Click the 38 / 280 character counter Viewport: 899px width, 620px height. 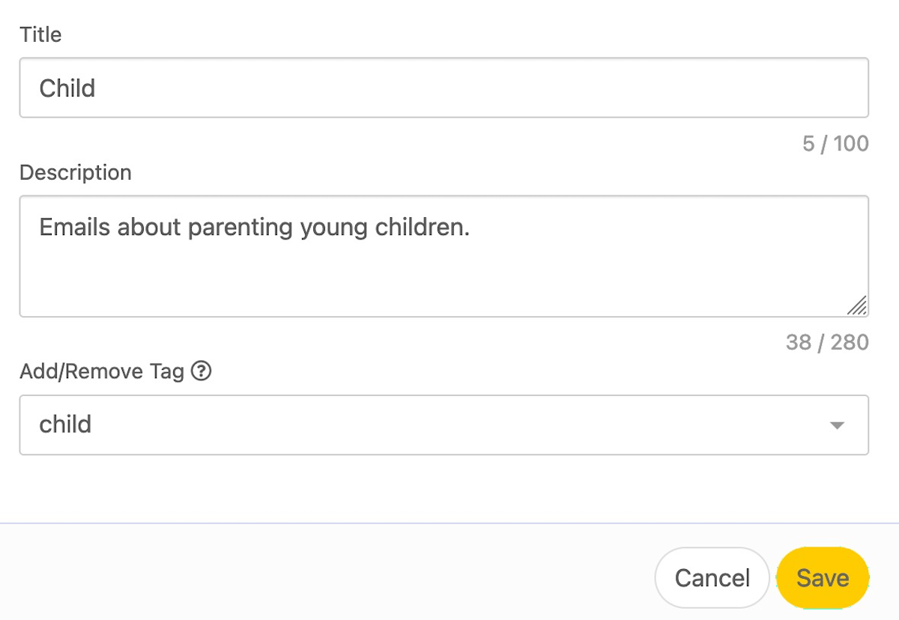point(827,341)
